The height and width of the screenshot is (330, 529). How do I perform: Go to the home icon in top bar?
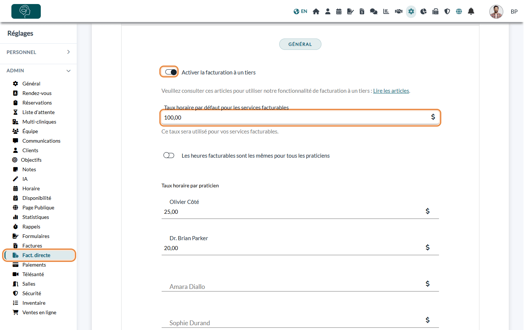coord(316,11)
